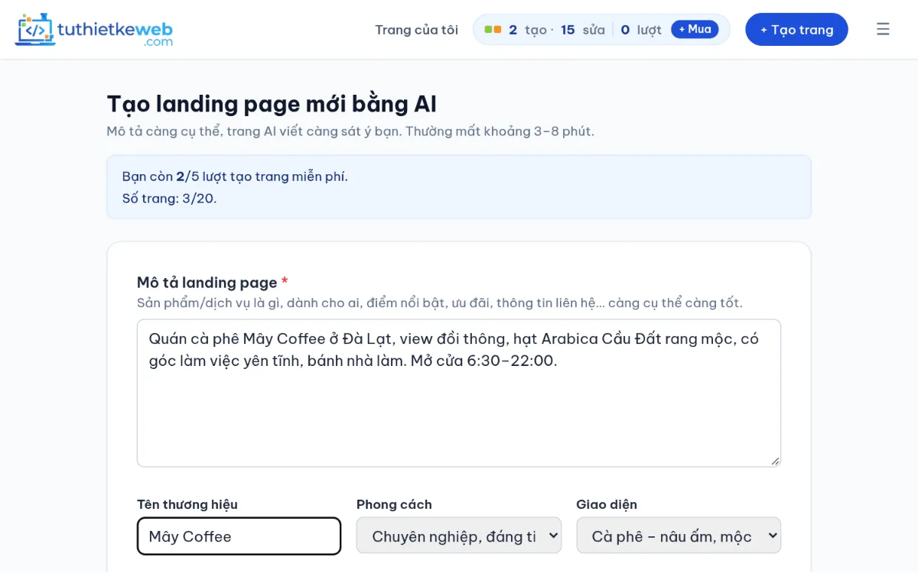Open the Giao diện dropdown

tap(679, 536)
